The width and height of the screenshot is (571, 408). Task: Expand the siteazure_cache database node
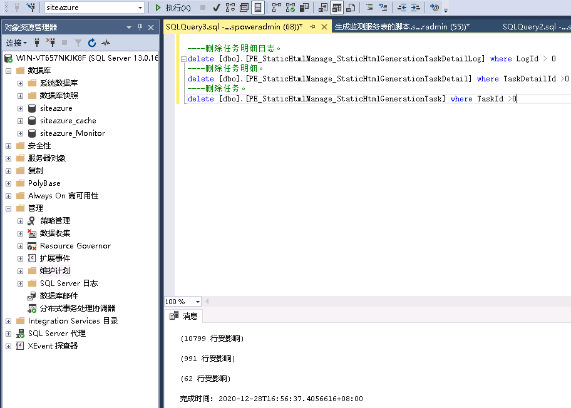point(21,121)
